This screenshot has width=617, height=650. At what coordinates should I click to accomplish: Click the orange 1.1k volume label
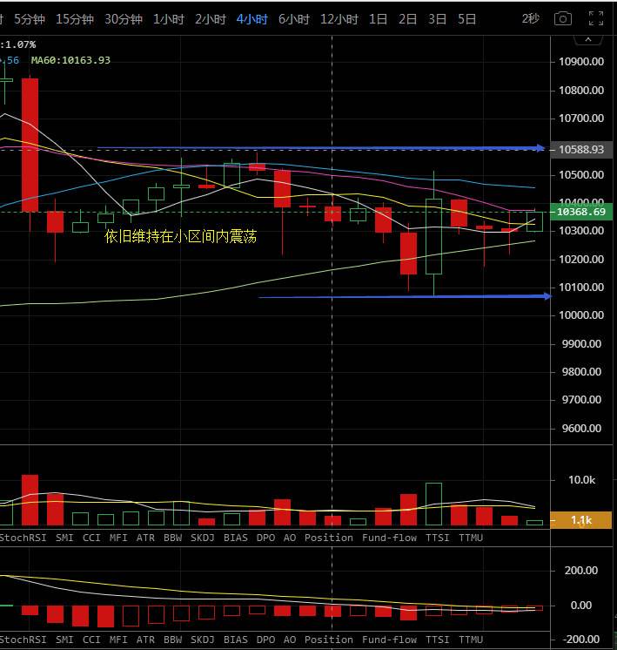pyautogui.click(x=581, y=520)
